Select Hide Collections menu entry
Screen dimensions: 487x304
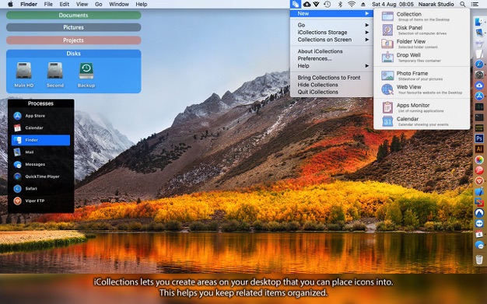point(317,85)
